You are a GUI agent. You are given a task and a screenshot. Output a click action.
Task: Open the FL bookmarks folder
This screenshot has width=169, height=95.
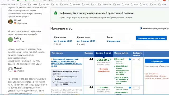[x=94, y=4]
